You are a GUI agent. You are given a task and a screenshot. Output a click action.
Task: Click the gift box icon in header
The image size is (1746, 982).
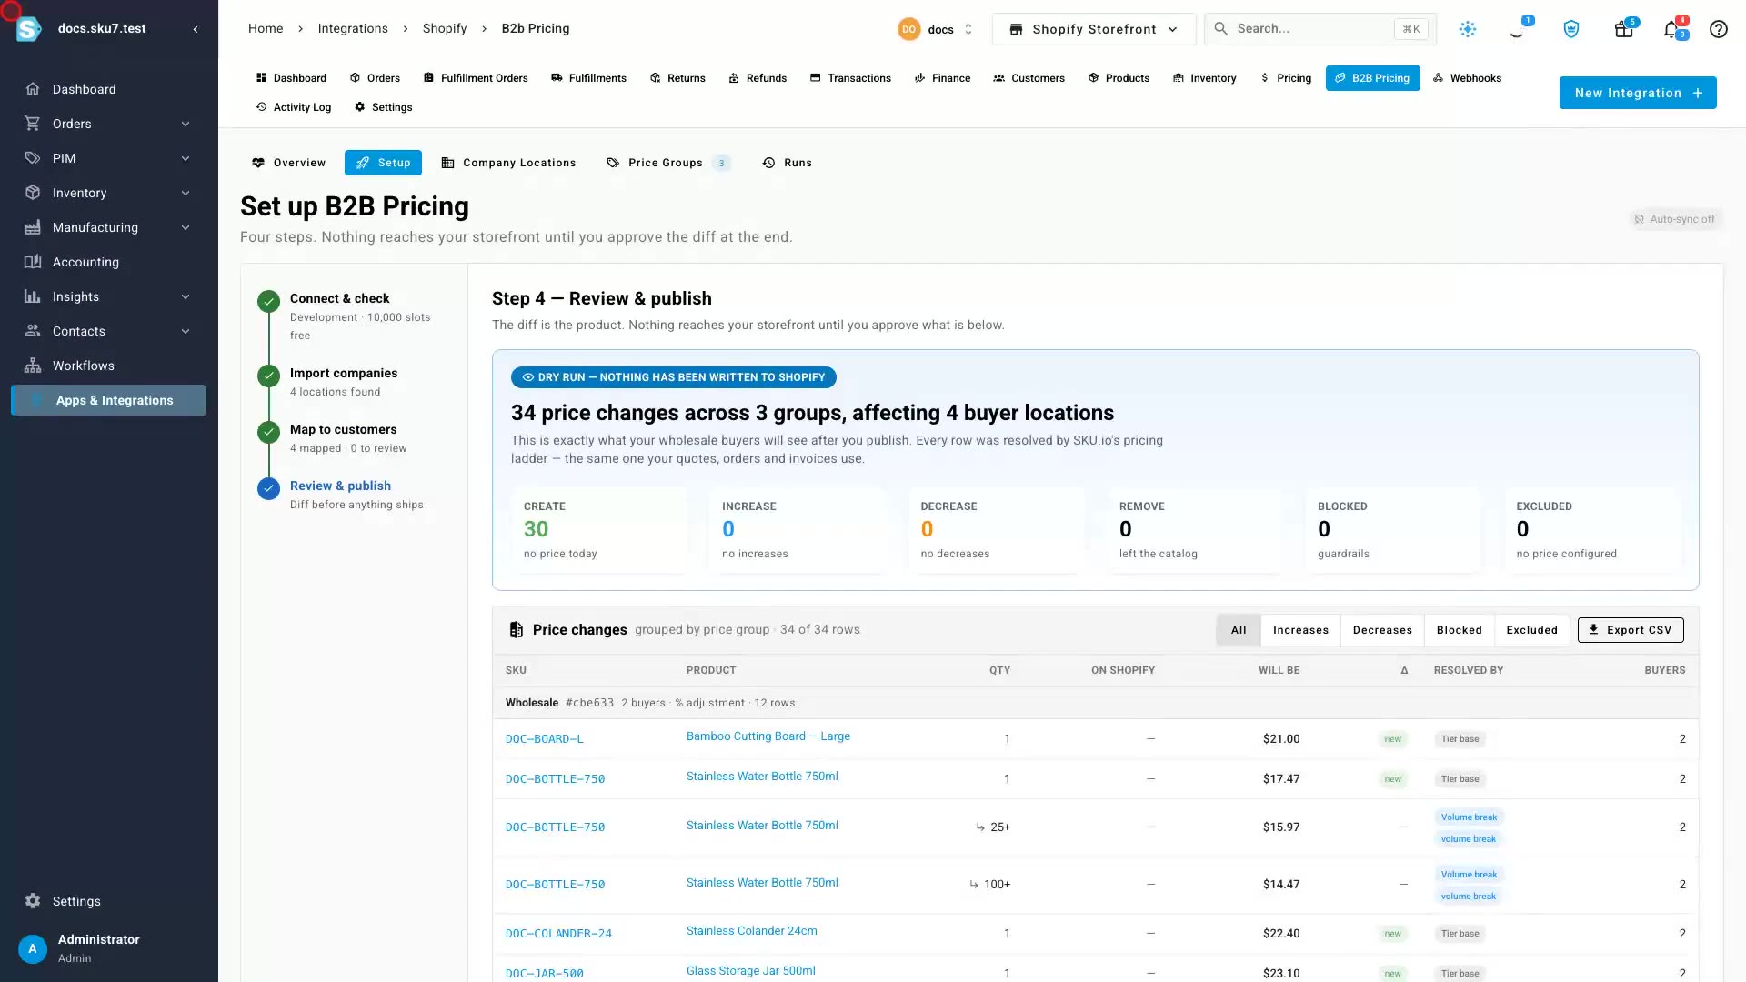1623,29
